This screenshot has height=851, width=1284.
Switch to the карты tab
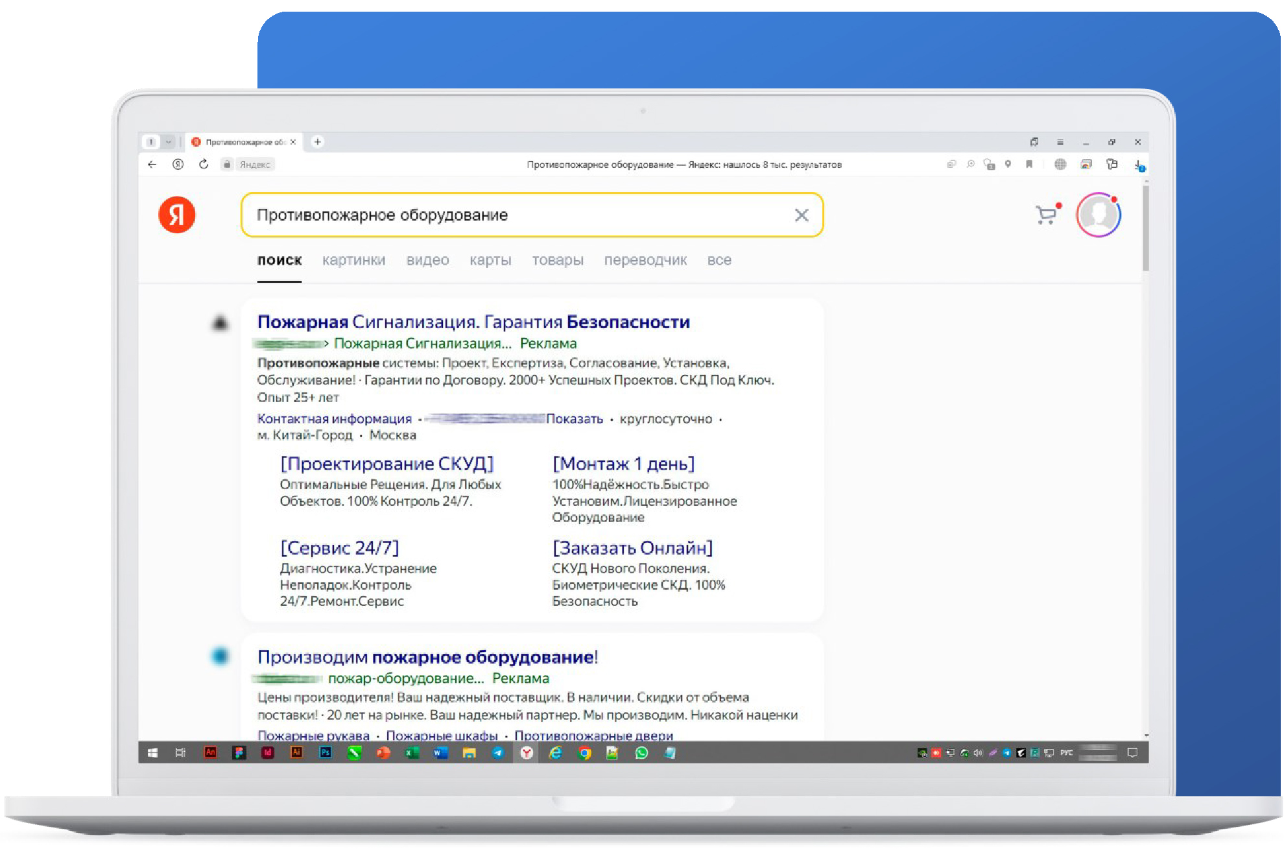click(490, 260)
